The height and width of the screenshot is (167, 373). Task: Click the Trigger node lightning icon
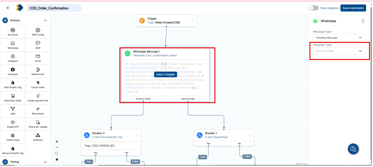point(142,20)
